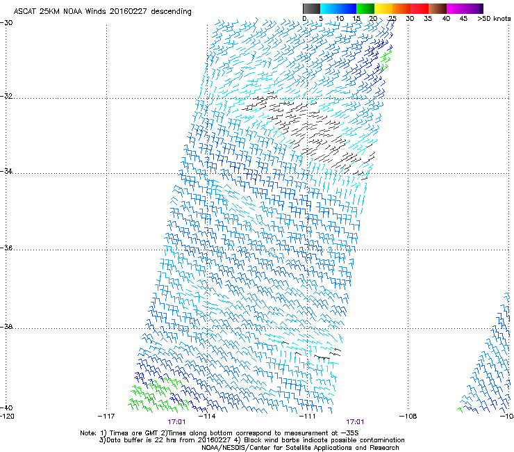Click the '-30' latitude axis label
Image resolution: width=514 pixels, height=452 pixels.
pos(6,23)
